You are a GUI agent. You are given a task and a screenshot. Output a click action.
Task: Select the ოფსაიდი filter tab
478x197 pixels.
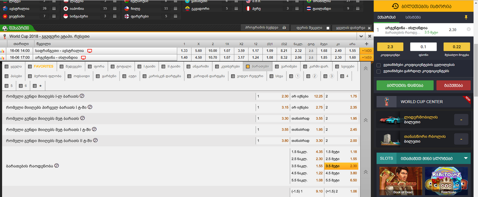point(79,76)
